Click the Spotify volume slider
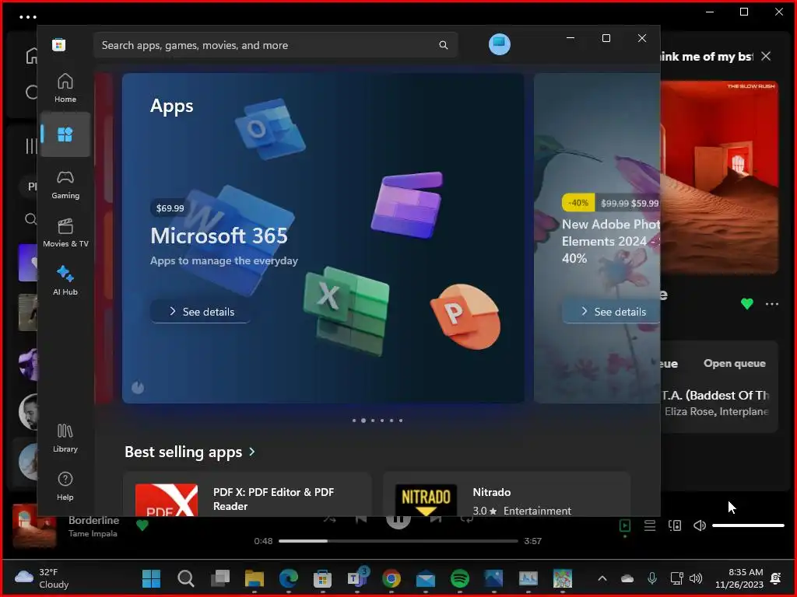Screen dimensions: 797x597 point(748,525)
